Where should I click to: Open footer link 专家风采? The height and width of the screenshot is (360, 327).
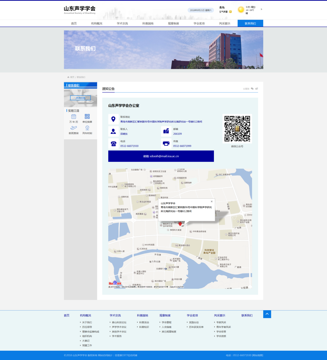[221, 322]
